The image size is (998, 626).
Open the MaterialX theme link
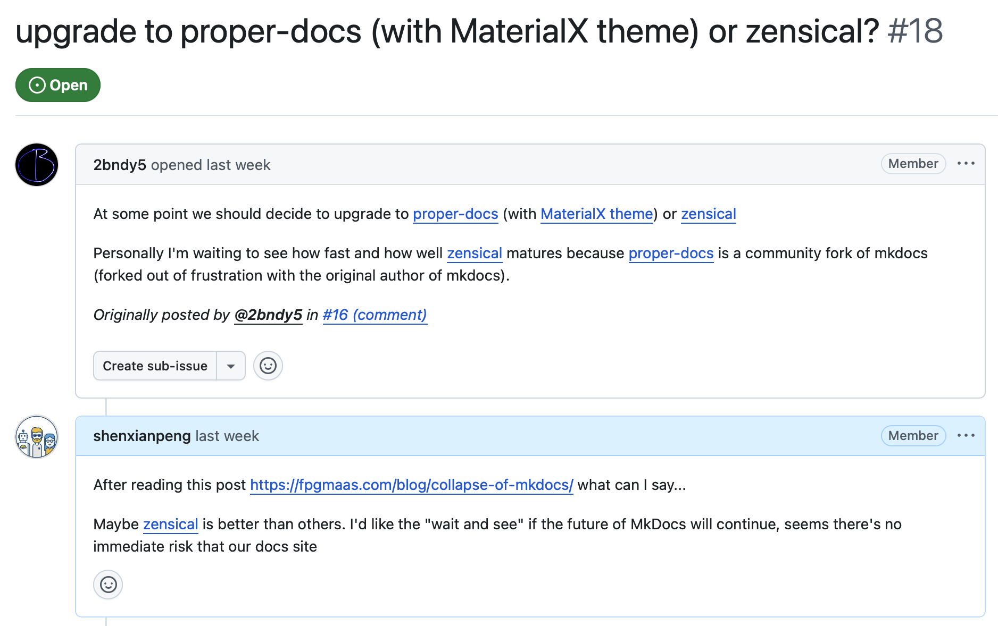click(596, 214)
